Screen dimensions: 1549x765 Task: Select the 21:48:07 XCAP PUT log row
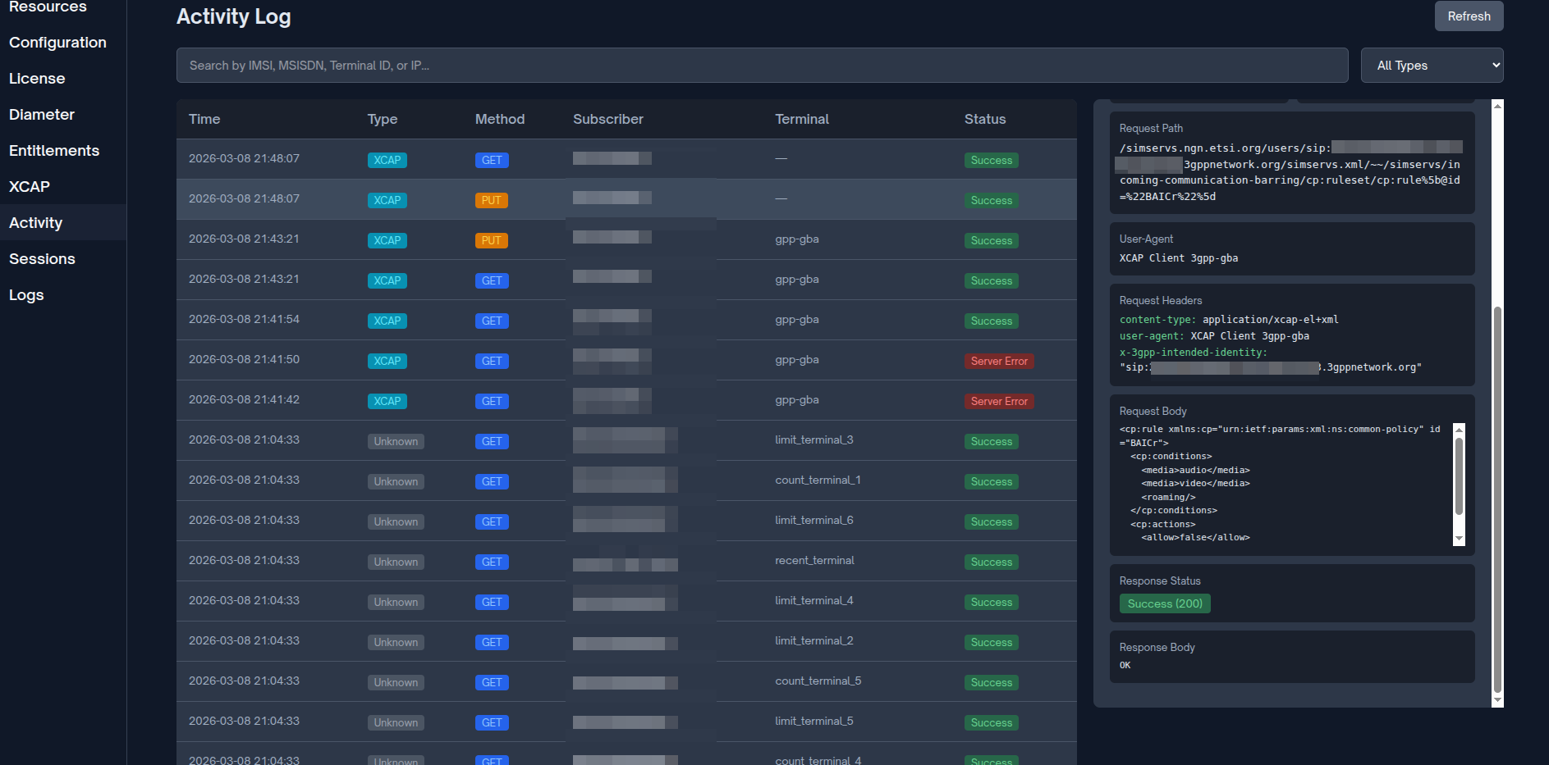[x=626, y=199]
